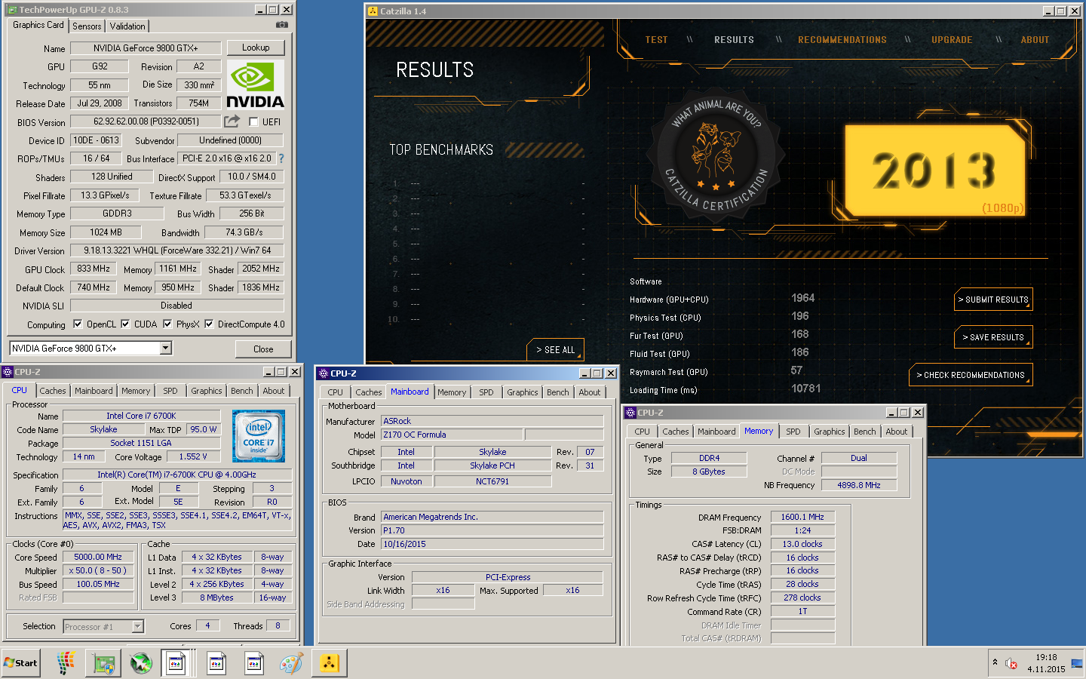Open Caches tab in CPU-tab CPU-Z window

pyautogui.click(x=53, y=391)
